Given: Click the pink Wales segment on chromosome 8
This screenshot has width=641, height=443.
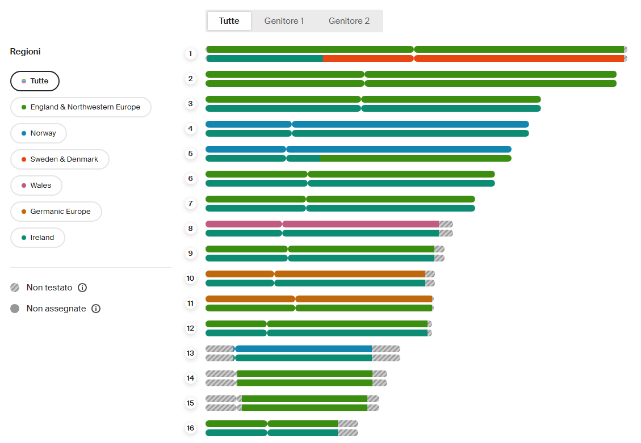Looking at the screenshot, I should point(322,224).
